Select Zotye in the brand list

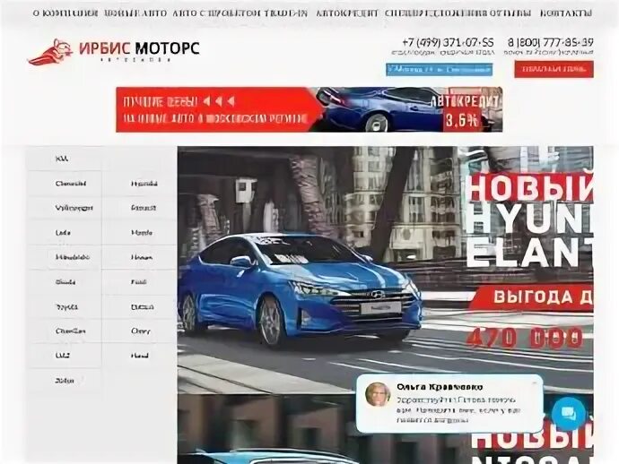tap(65, 381)
